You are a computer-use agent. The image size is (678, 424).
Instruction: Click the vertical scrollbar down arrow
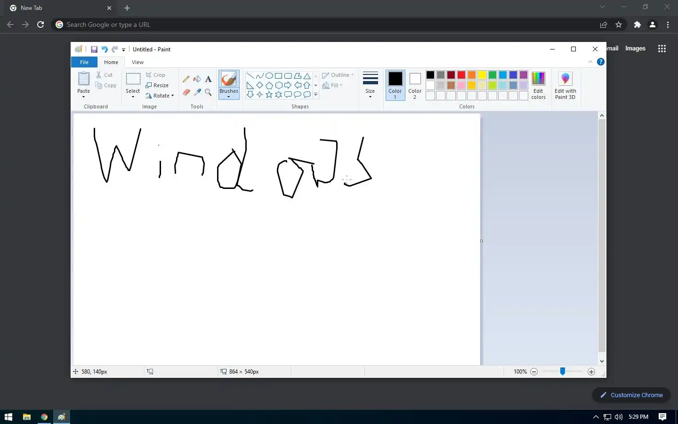pyautogui.click(x=602, y=361)
